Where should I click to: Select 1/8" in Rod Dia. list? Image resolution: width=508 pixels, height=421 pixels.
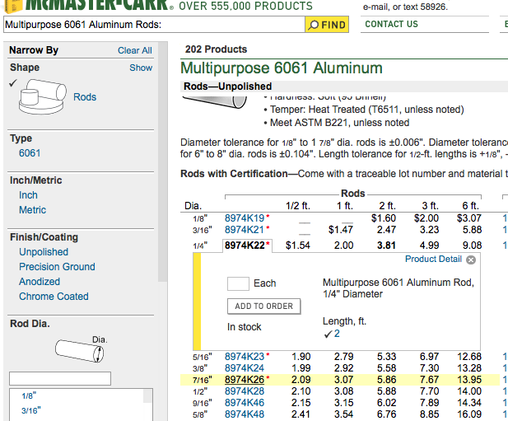(x=29, y=395)
